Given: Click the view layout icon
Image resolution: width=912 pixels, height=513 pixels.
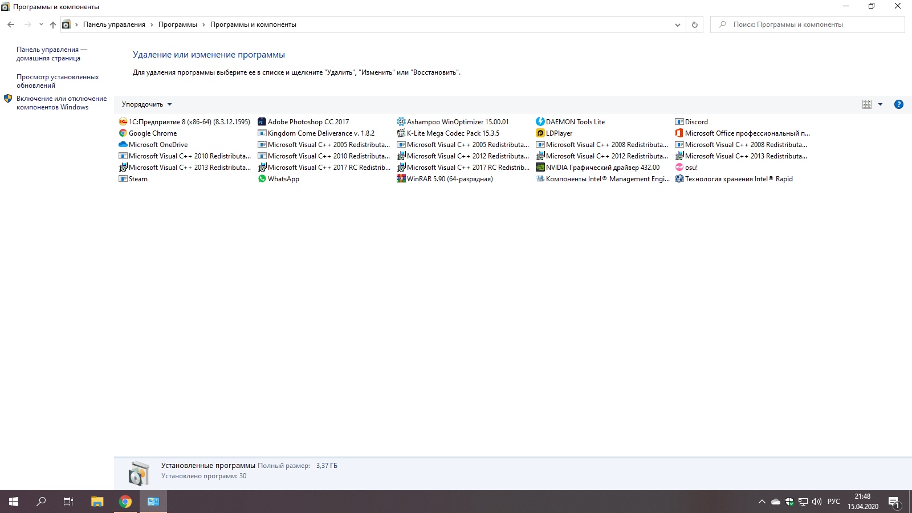Looking at the screenshot, I should coord(867,104).
